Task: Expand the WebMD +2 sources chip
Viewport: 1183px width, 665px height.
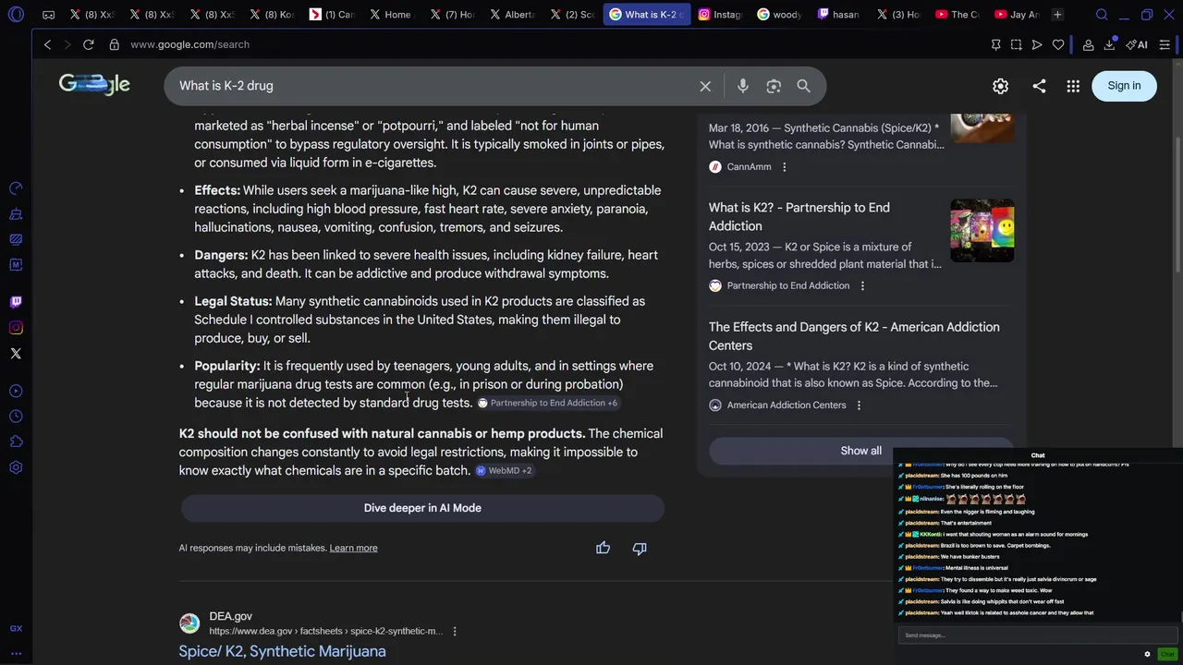Action: pos(504,471)
